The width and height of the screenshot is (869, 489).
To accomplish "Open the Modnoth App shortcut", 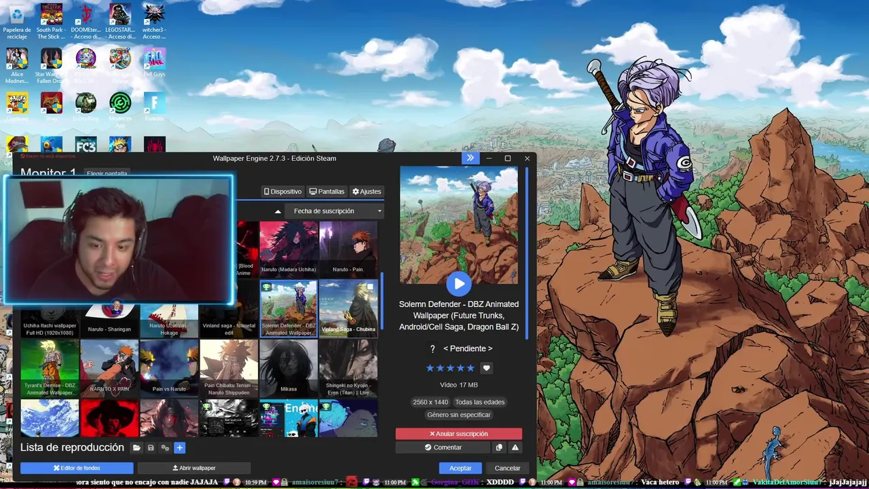I will [x=120, y=110].
